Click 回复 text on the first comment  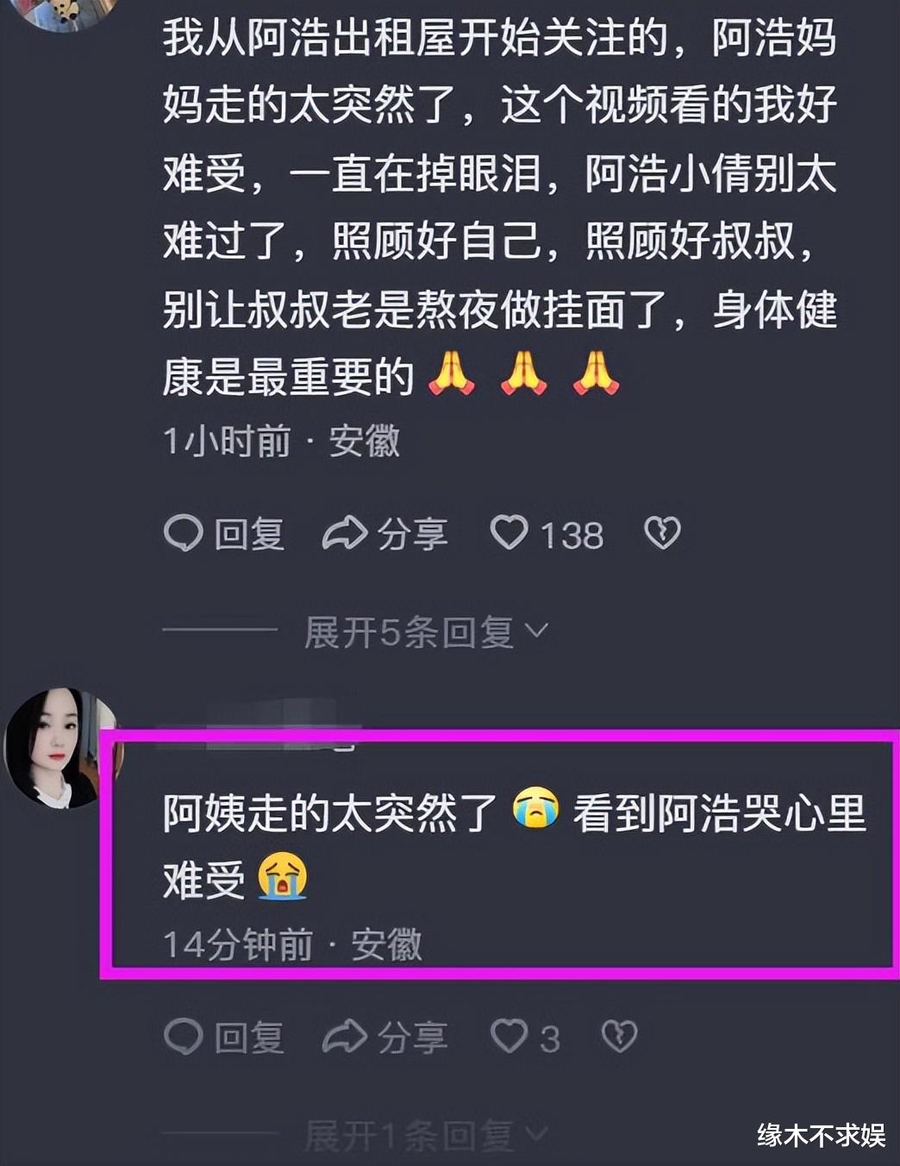(x=249, y=535)
